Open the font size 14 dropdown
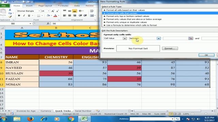218x122 pixels. (x=48, y=11)
